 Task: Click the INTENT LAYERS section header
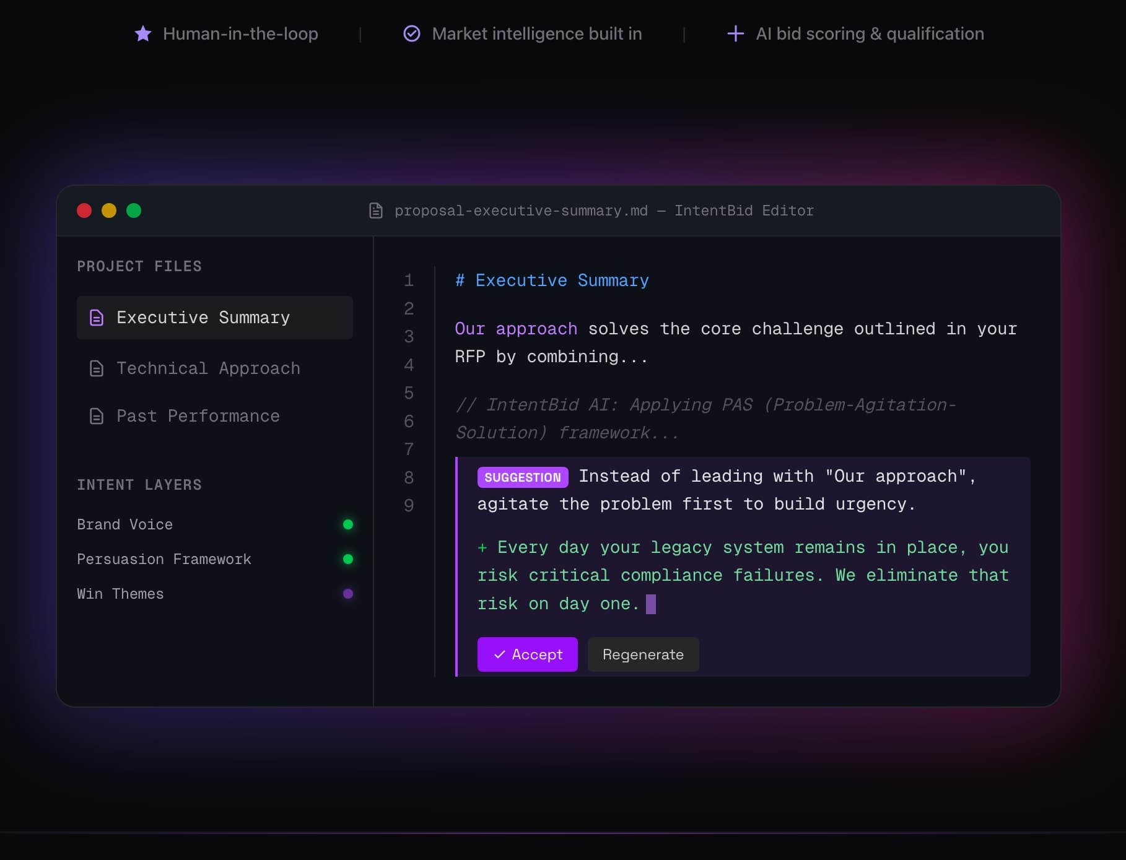point(139,485)
